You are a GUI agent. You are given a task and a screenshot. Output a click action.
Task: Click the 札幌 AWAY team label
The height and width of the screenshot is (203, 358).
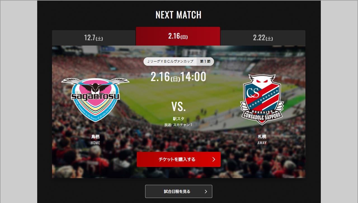262,140
